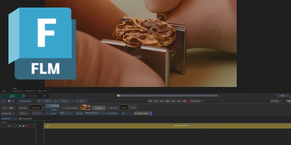Click the yellow playhead on the scrub bar
This screenshot has width=291, height=145.
tap(118, 96)
